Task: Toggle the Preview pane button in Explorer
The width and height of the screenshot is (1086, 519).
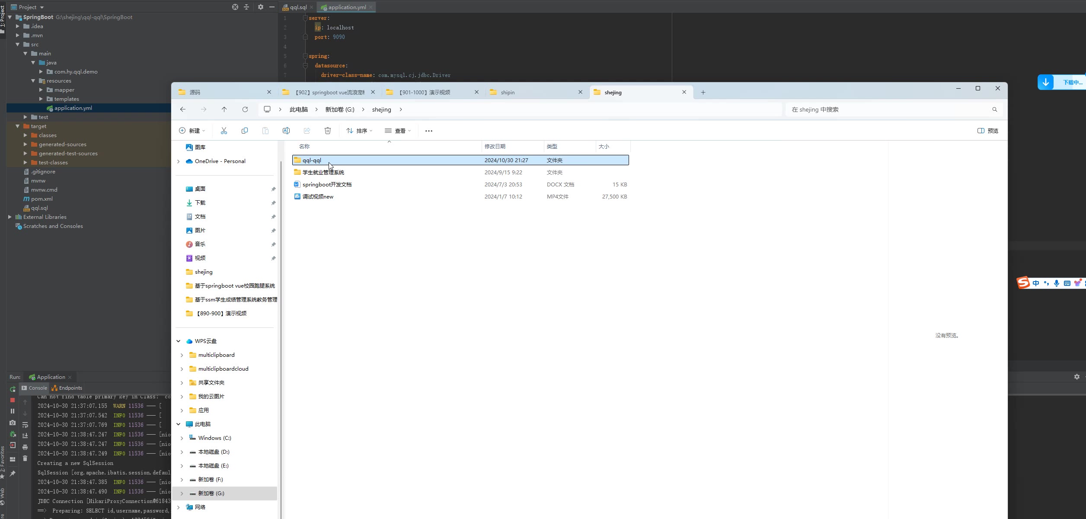Action: pos(988,131)
